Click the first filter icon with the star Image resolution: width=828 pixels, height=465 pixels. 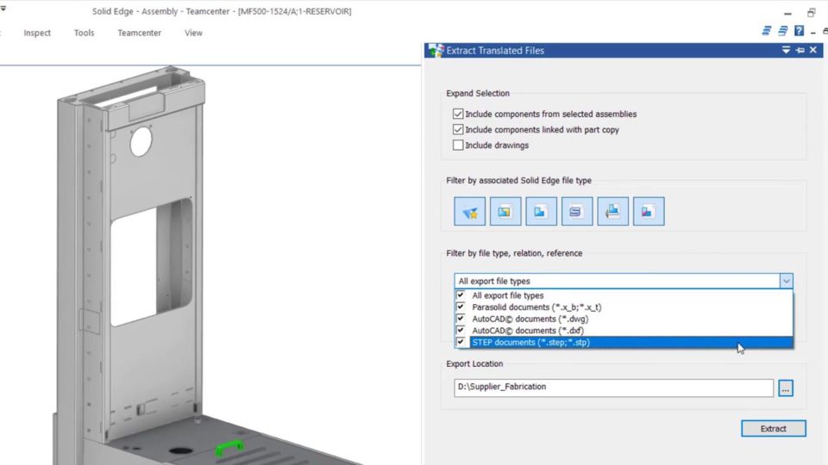(470, 212)
